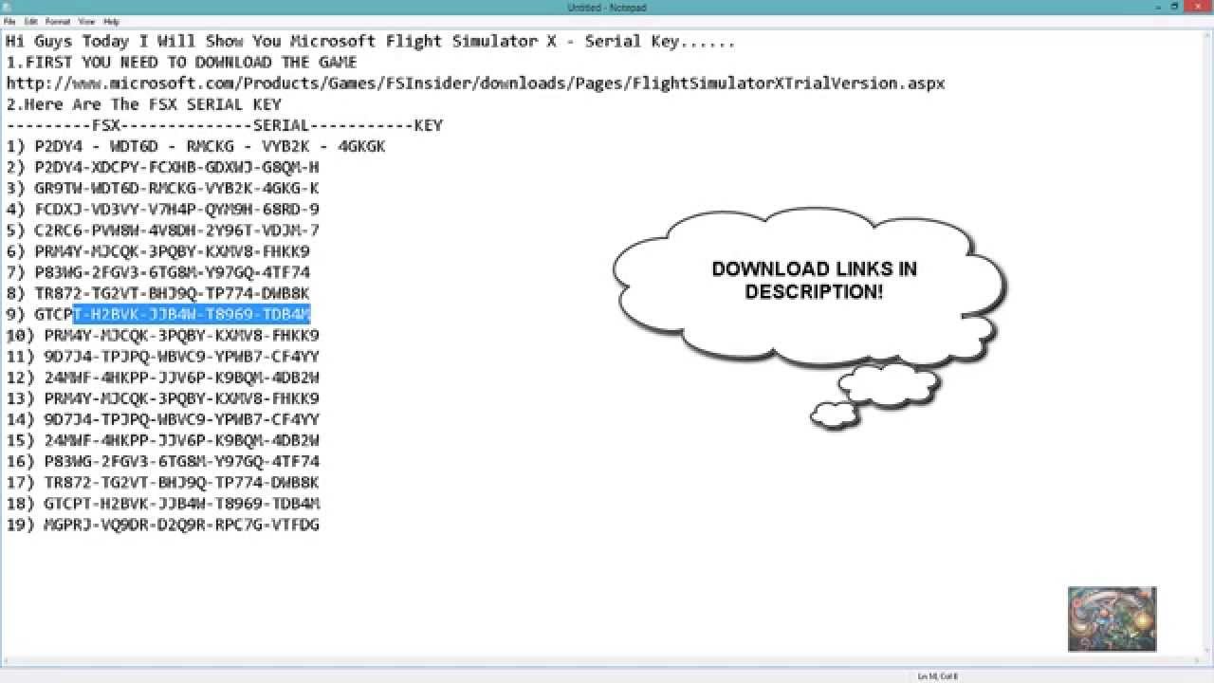The image size is (1214, 683).
Task: Click the '2.Here Are The FSX SERIAL KEY' line
Action: coord(143,104)
